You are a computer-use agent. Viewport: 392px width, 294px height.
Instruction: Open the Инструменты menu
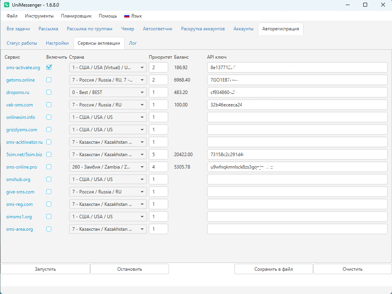[39, 16]
